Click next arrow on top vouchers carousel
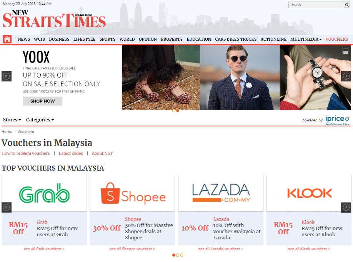Screen dimensions: 353x262 tap(346, 207)
